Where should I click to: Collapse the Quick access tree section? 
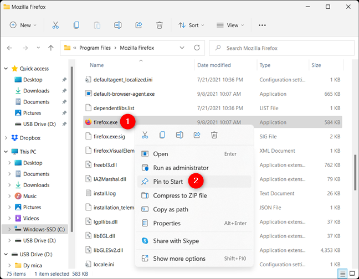pyautogui.click(x=6, y=69)
